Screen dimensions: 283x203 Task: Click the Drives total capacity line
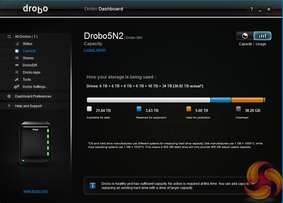(x=145, y=86)
